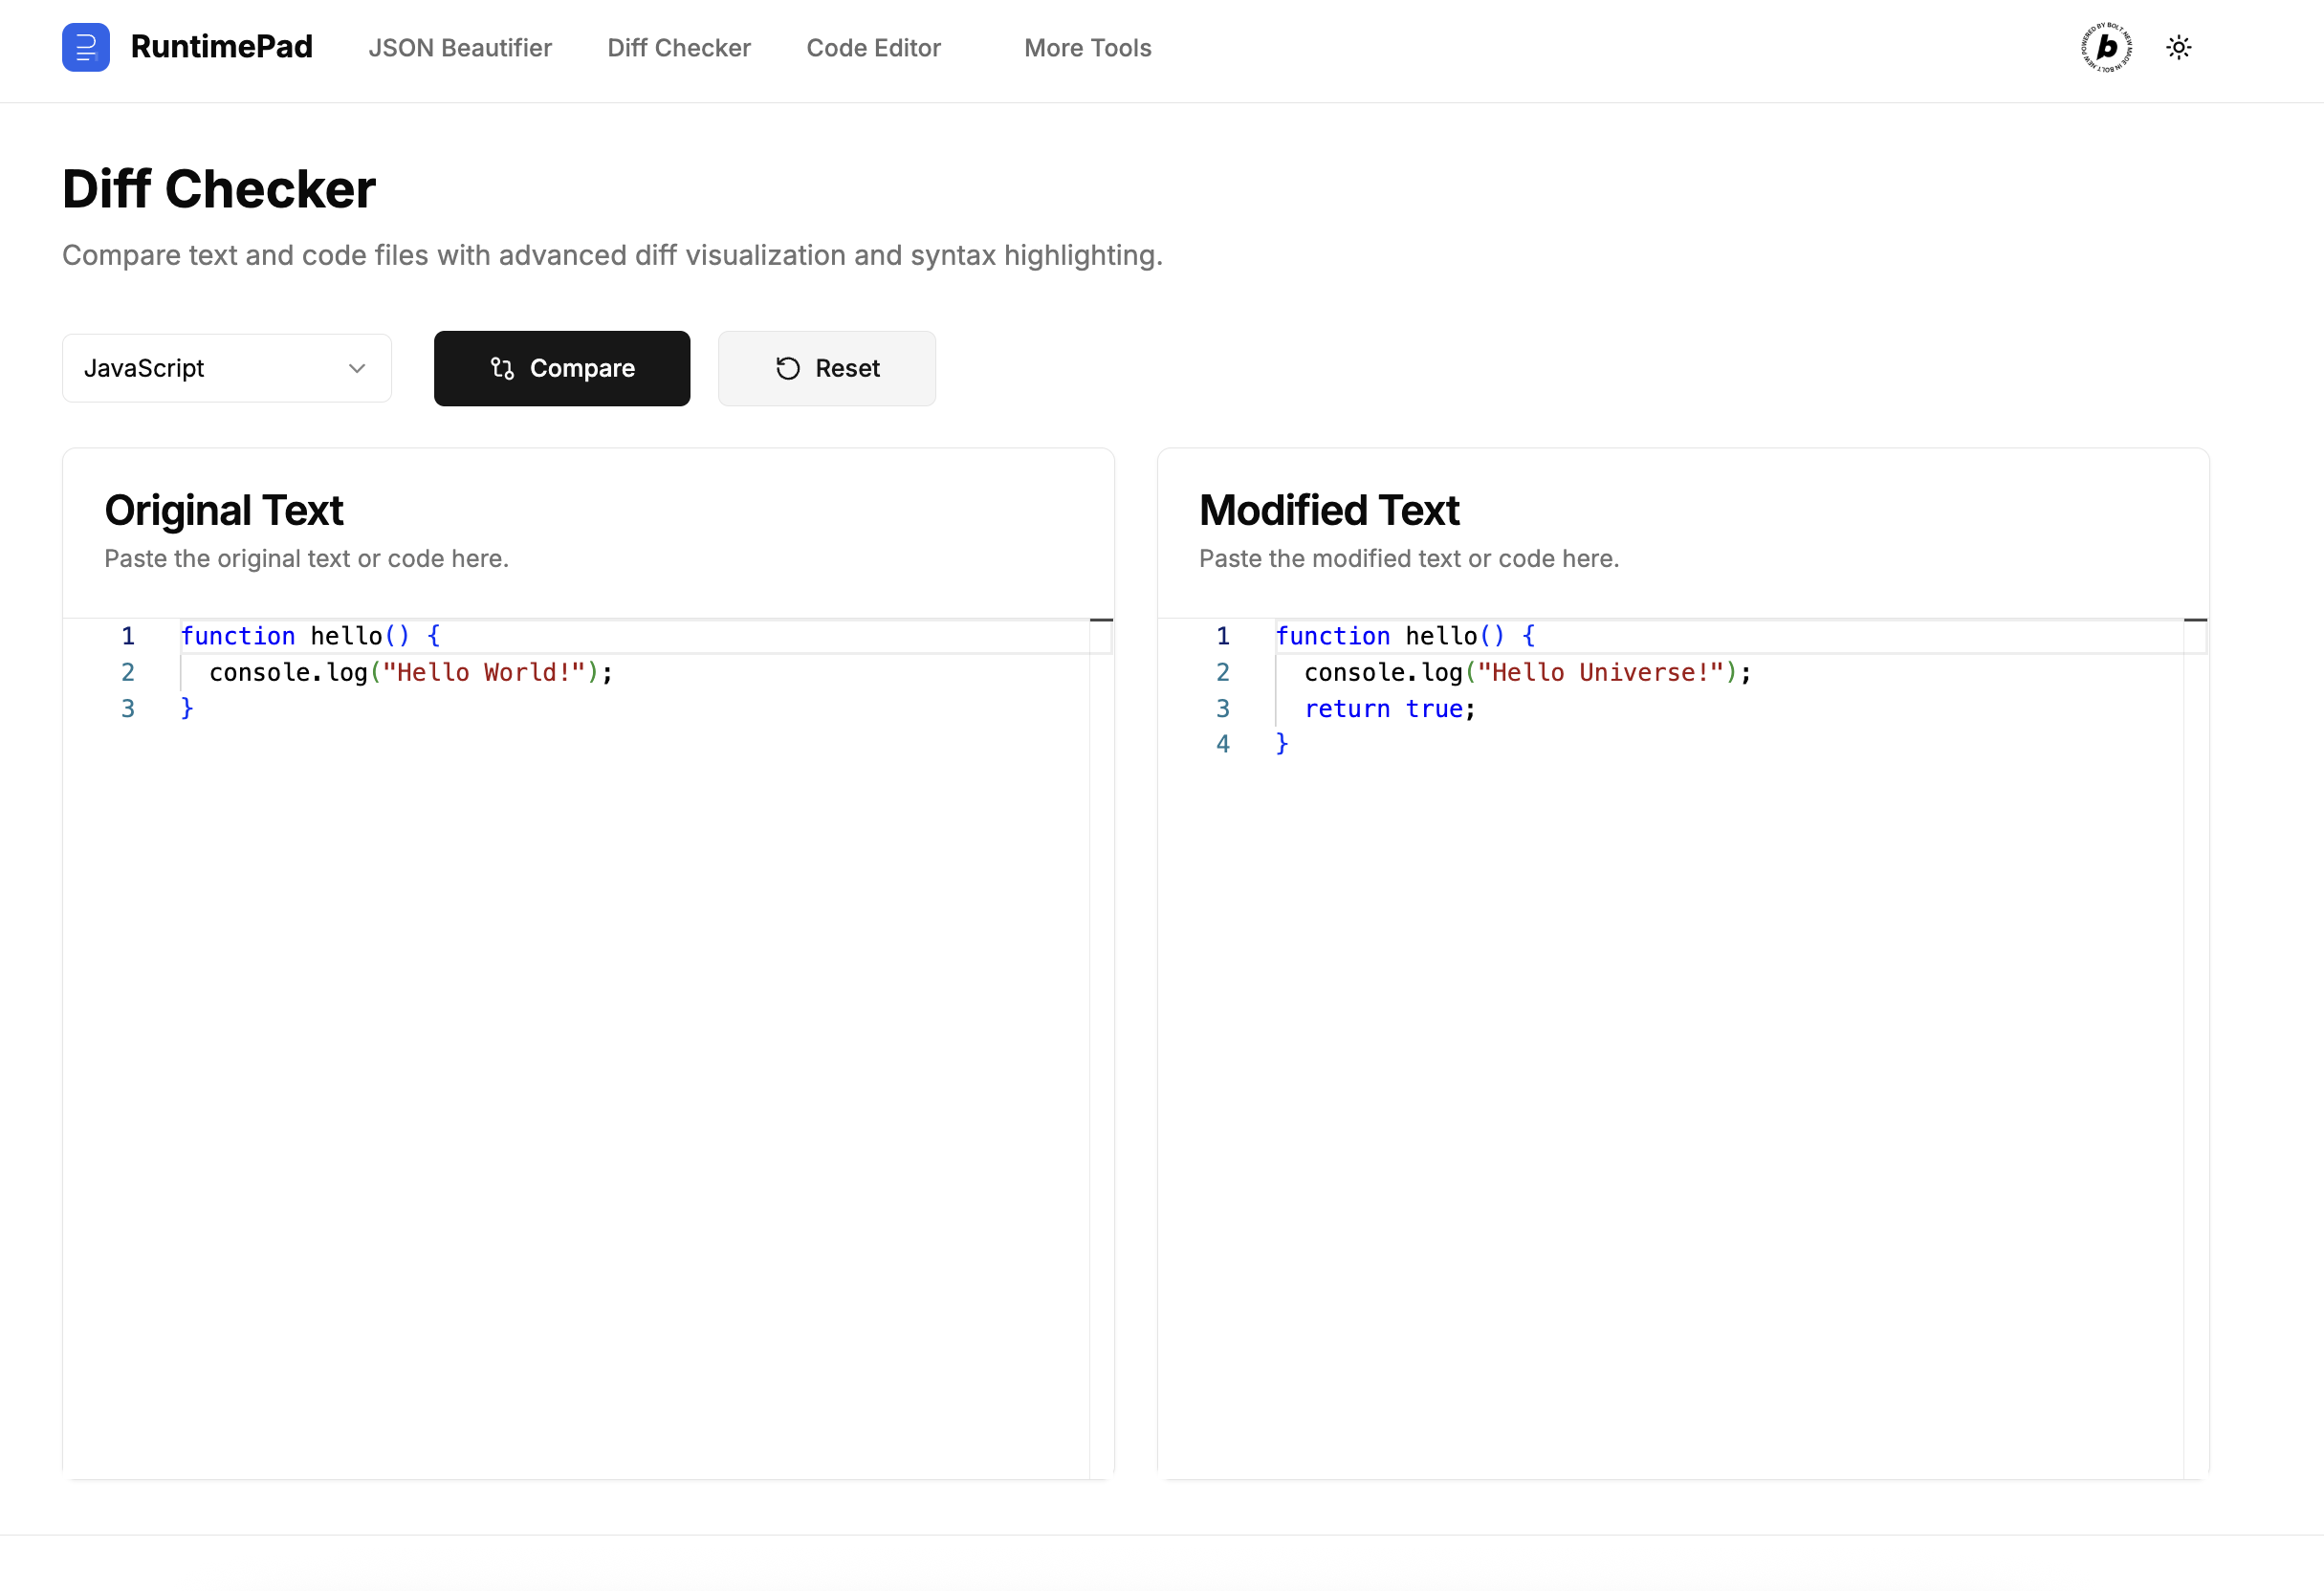
Task: Go to JSON Beautifier page
Action: [459, 48]
